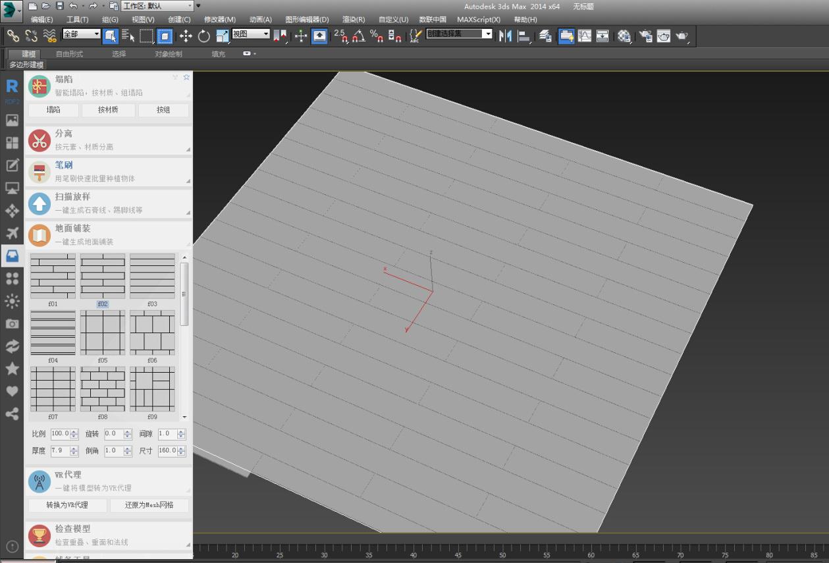Open the Layer Manager
Image resolution: width=829 pixels, height=563 pixels.
(545, 36)
